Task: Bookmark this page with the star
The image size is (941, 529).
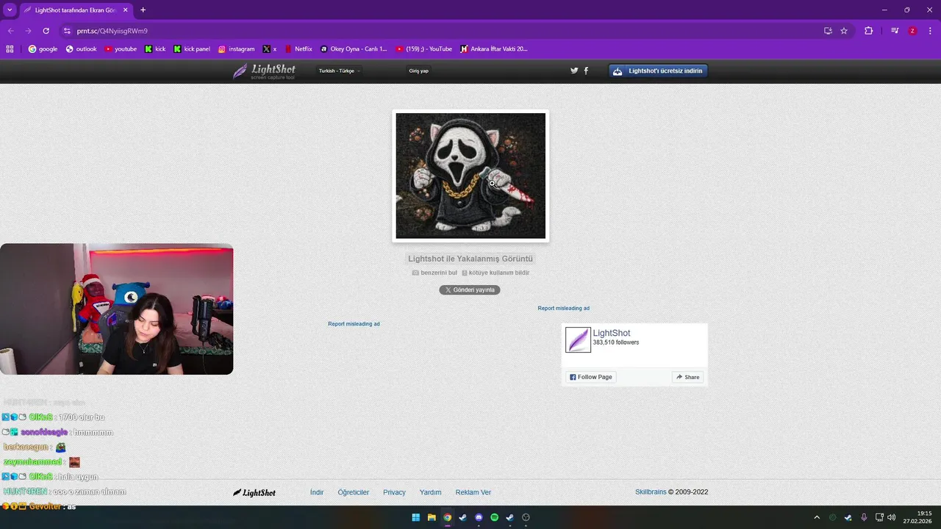Action: pyautogui.click(x=844, y=31)
